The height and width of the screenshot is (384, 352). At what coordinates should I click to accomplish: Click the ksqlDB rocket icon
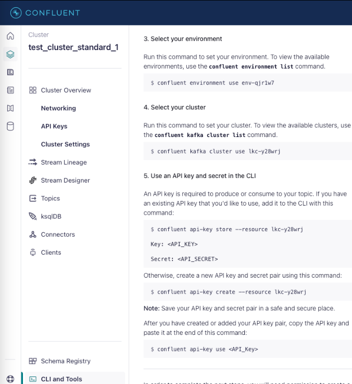point(33,216)
